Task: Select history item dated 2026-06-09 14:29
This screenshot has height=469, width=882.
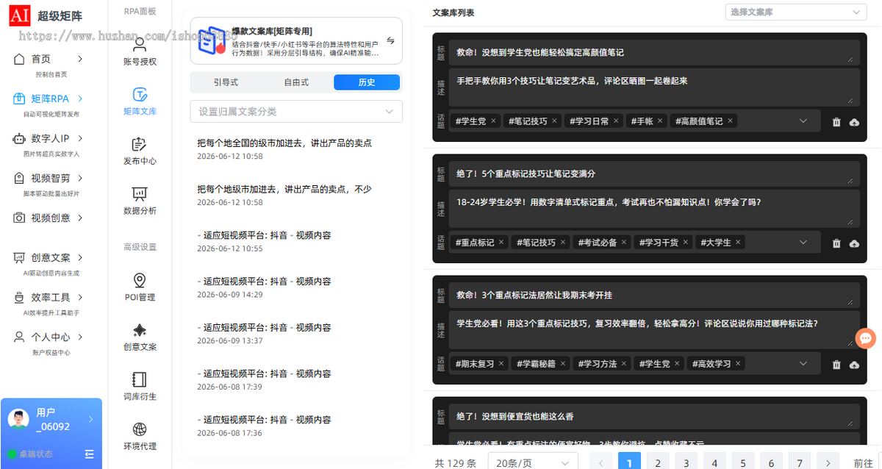Action: point(265,287)
